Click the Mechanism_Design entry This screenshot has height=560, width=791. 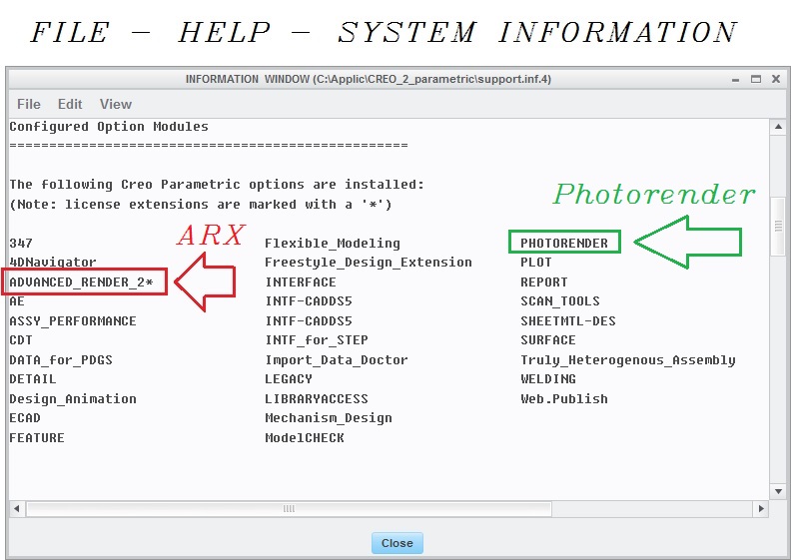click(x=329, y=418)
